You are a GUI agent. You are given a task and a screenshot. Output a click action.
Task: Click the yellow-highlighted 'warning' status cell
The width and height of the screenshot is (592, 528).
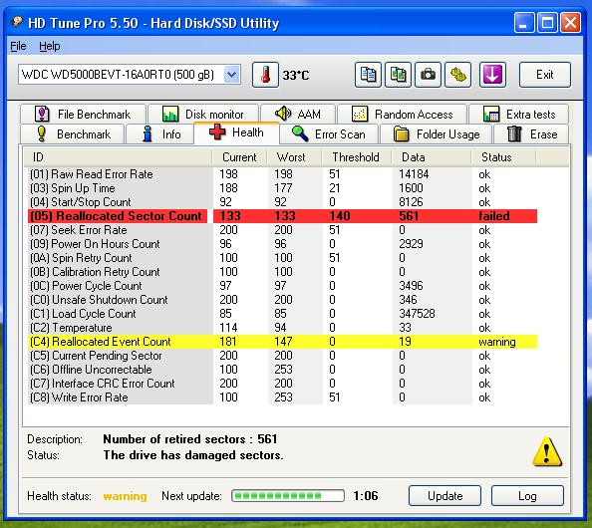coord(497,342)
